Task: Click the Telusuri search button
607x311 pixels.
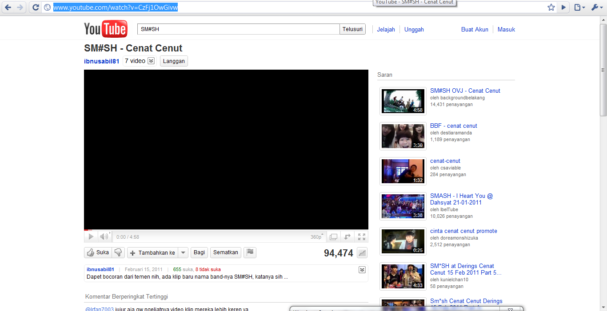Action: (x=353, y=29)
